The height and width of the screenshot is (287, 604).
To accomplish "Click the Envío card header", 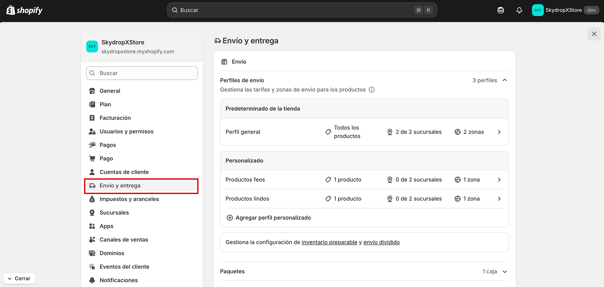I will tap(365, 62).
